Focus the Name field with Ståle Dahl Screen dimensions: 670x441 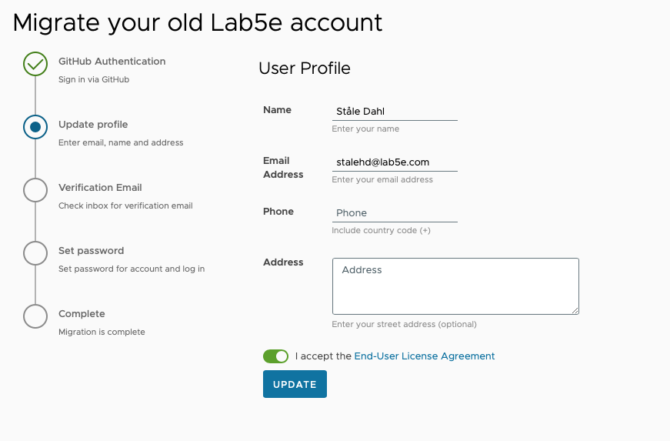395,112
